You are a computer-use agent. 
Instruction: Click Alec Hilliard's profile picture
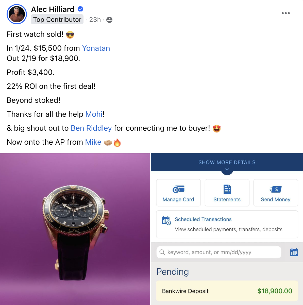17,14
